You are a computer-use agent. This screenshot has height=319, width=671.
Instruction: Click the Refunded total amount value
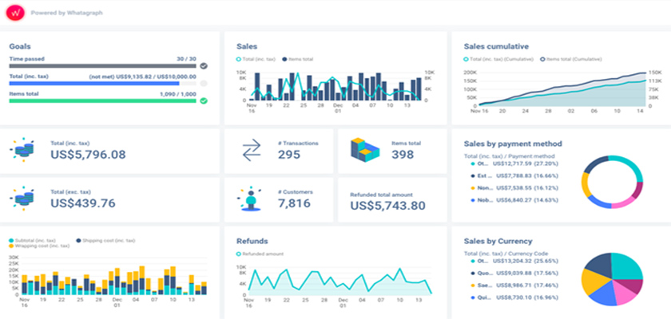[387, 205]
